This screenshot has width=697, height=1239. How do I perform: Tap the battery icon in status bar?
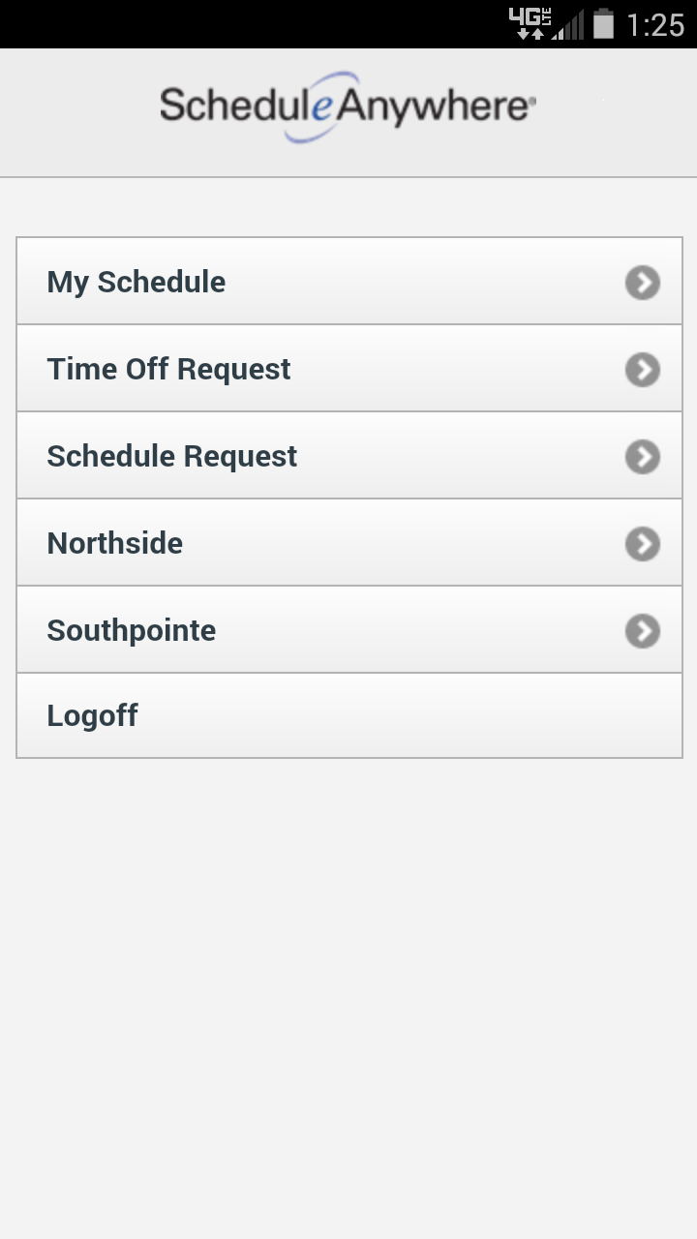(x=603, y=24)
